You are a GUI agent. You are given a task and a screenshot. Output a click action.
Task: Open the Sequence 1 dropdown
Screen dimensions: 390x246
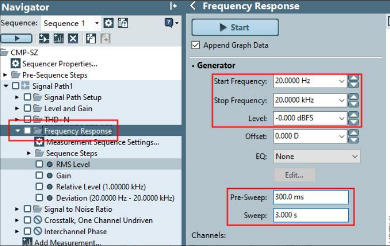(97, 24)
